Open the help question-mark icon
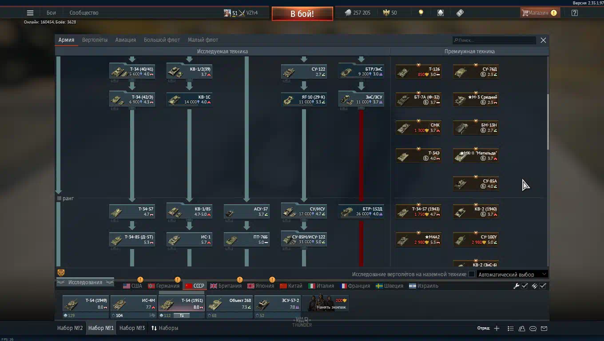Viewport: 604px width, 341px height. tap(575, 13)
